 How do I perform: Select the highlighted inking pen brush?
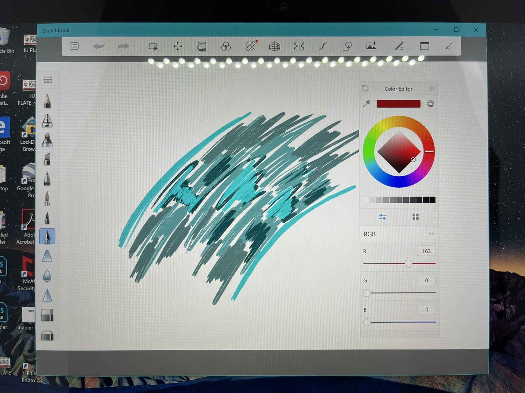coord(47,236)
